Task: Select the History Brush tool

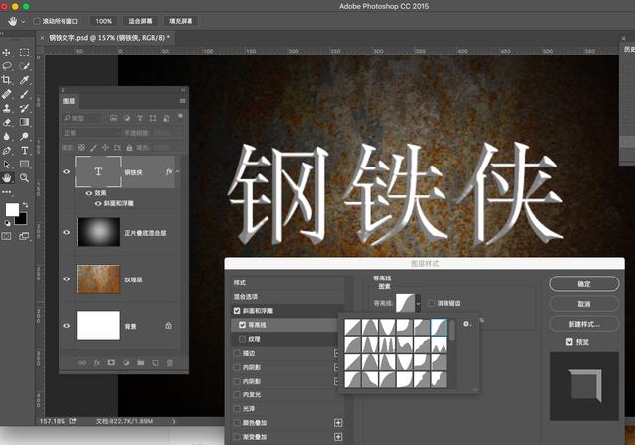Action: (x=24, y=108)
